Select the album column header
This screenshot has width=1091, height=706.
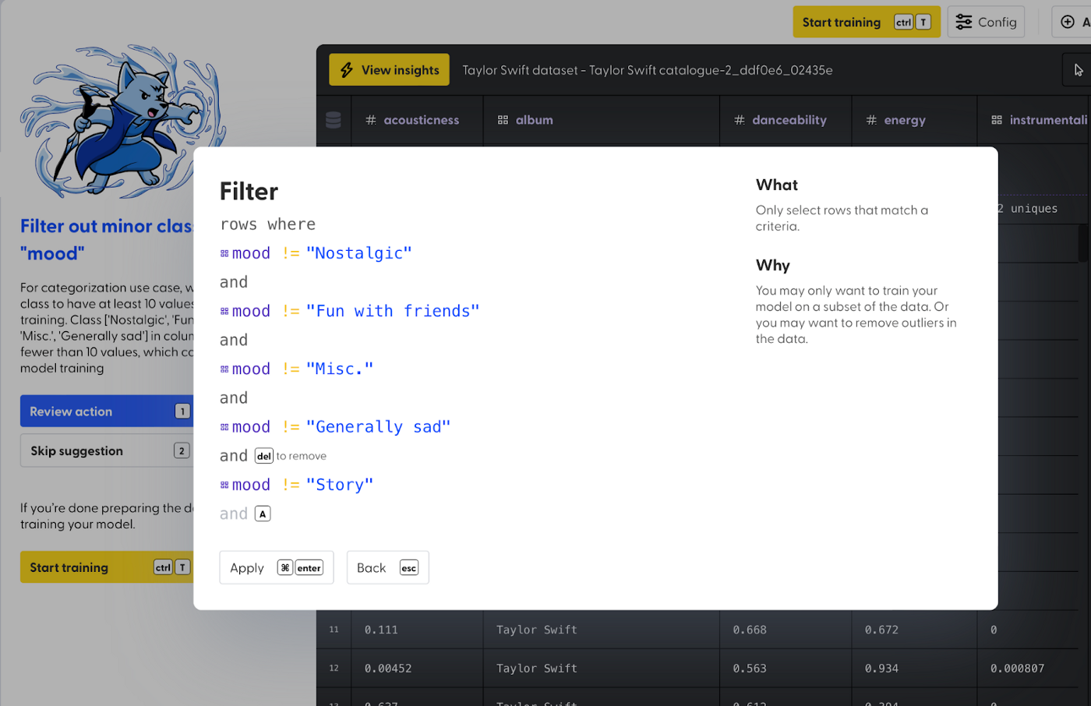602,120
